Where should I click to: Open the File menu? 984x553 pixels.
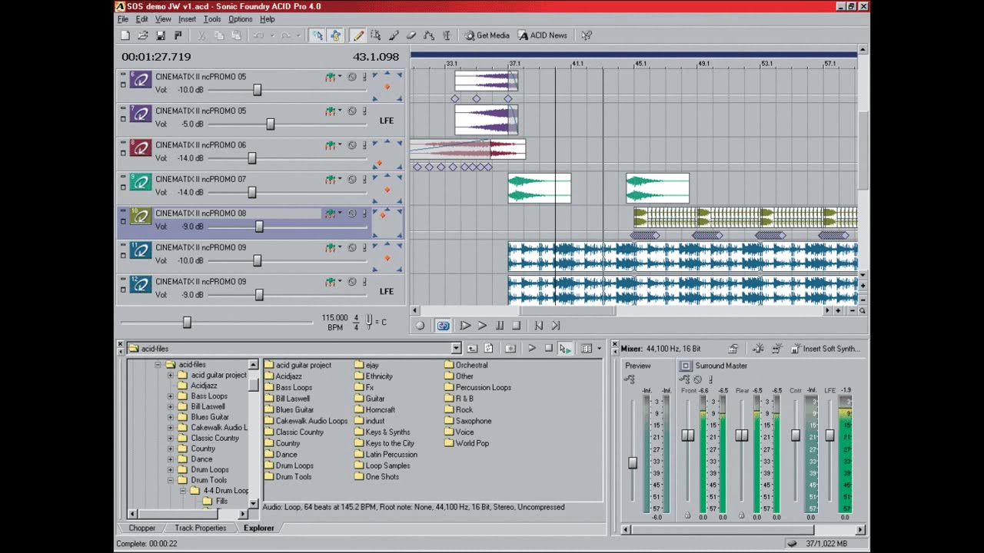[x=123, y=19]
